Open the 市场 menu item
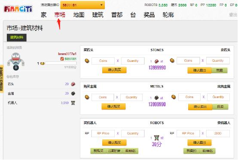Screen dimensions: 238x160 pos(60,15)
